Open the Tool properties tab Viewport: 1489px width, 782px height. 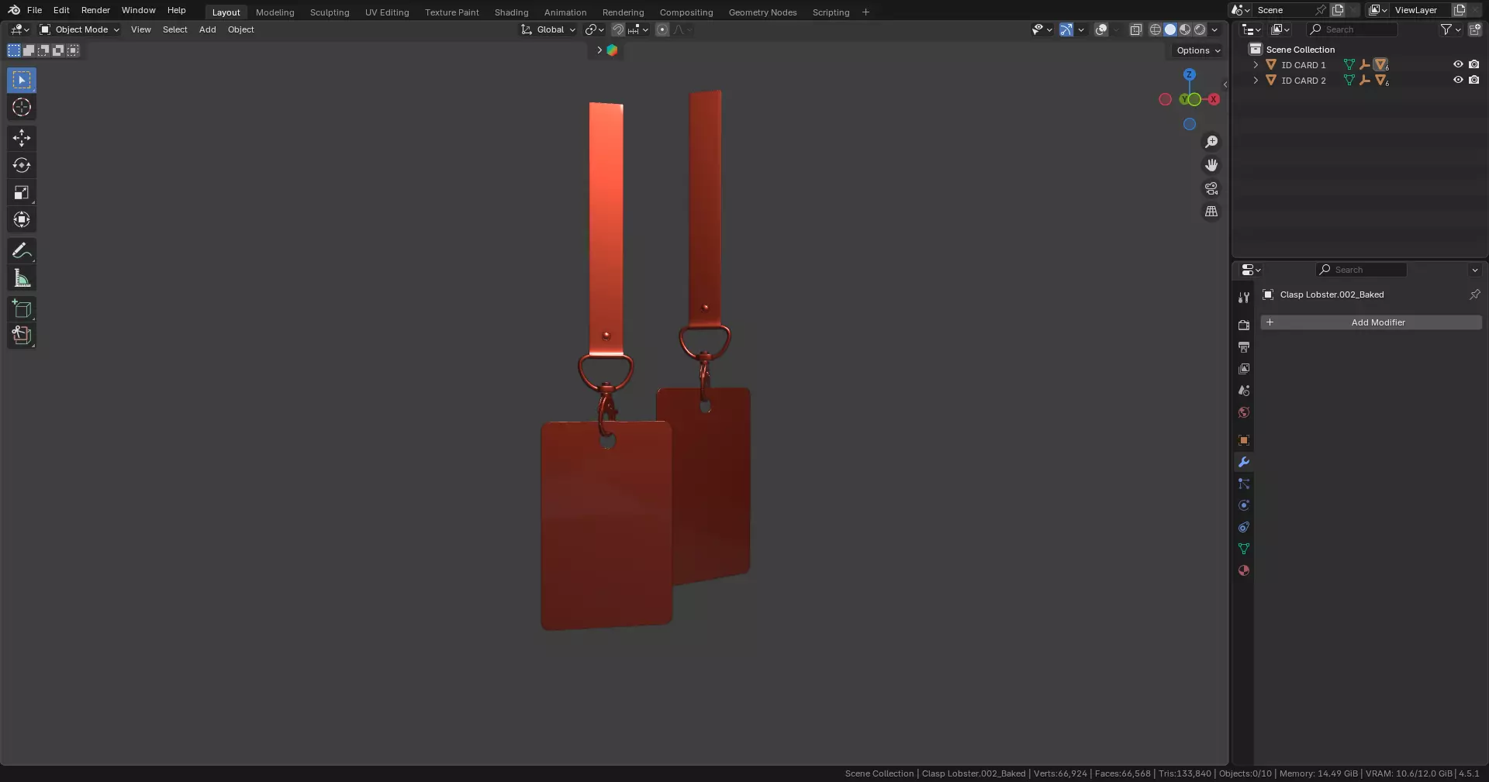pyautogui.click(x=1244, y=298)
